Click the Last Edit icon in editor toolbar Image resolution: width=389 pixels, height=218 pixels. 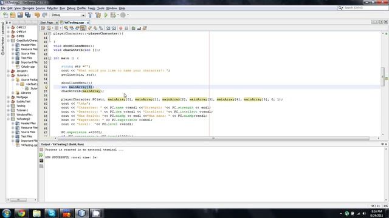[43, 28]
